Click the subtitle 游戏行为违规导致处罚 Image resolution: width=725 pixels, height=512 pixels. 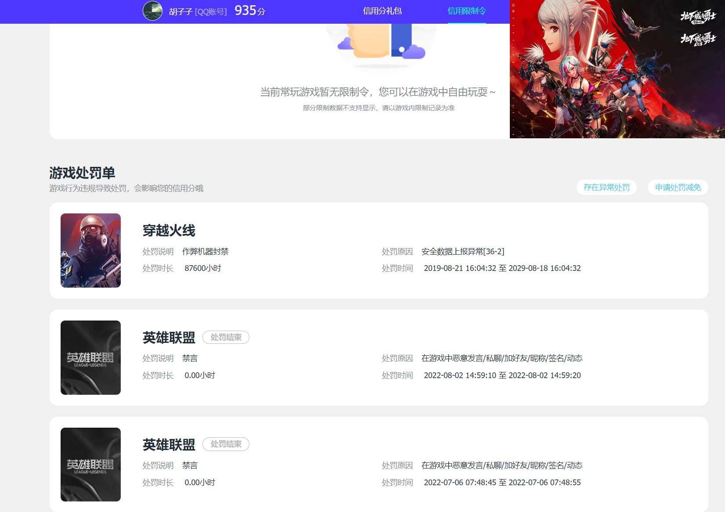[126, 188]
